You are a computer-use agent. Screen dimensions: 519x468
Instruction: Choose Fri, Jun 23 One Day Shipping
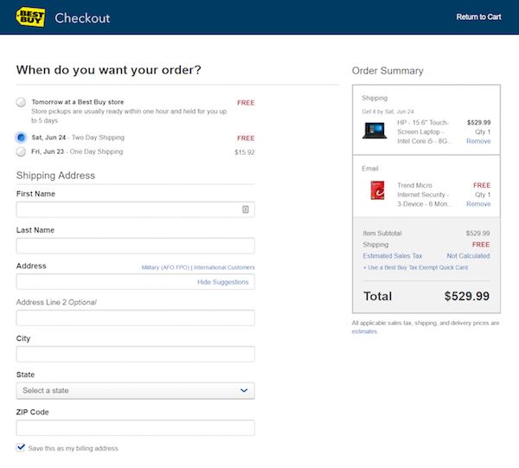click(21, 151)
